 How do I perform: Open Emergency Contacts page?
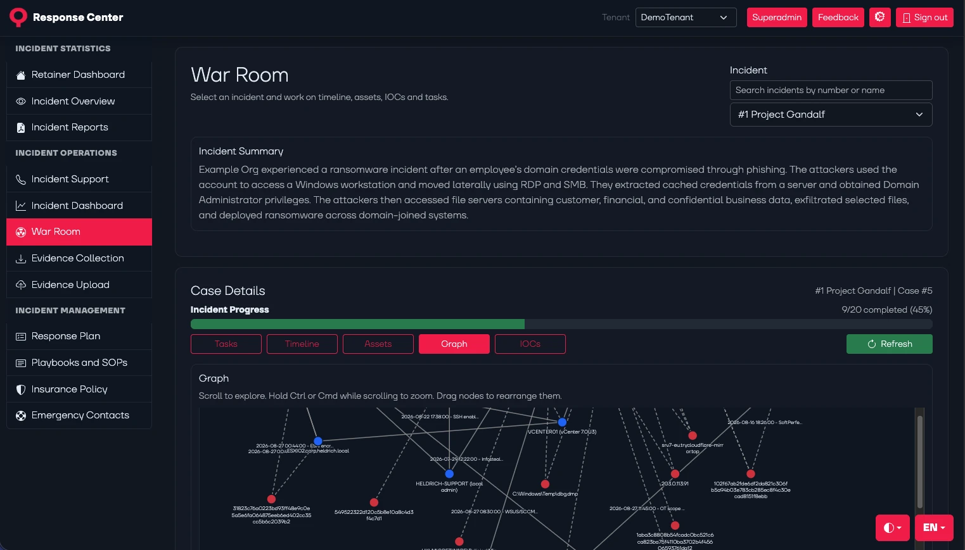79,415
